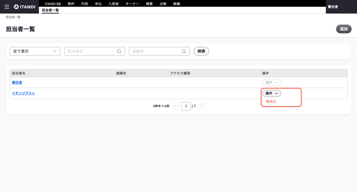
Task: Click the 担当者名 column header
Action: point(19,73)
